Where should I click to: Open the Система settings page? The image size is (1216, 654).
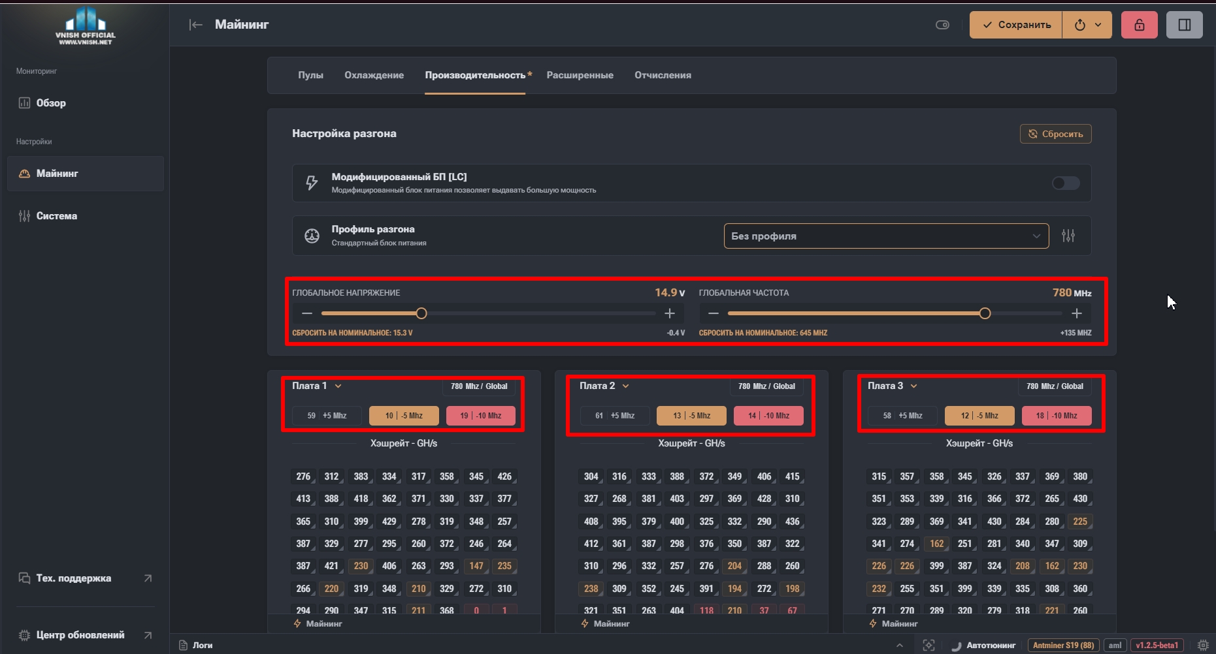[x=86, y=216]
